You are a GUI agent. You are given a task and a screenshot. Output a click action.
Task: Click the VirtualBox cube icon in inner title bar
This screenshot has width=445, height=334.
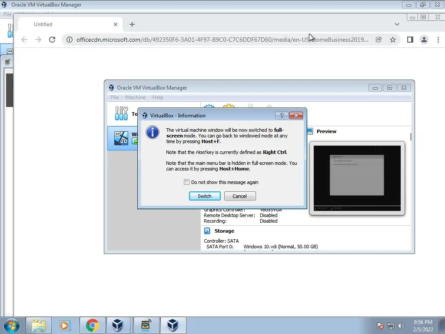(111, 88)
